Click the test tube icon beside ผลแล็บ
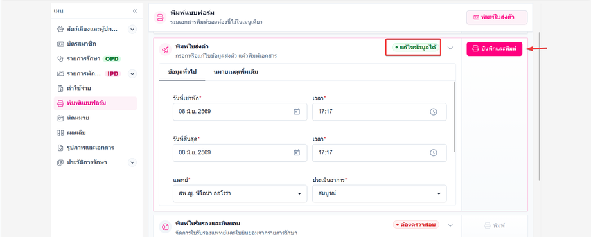The height and width of the screenshot is (237, 591). click(60, 132)
